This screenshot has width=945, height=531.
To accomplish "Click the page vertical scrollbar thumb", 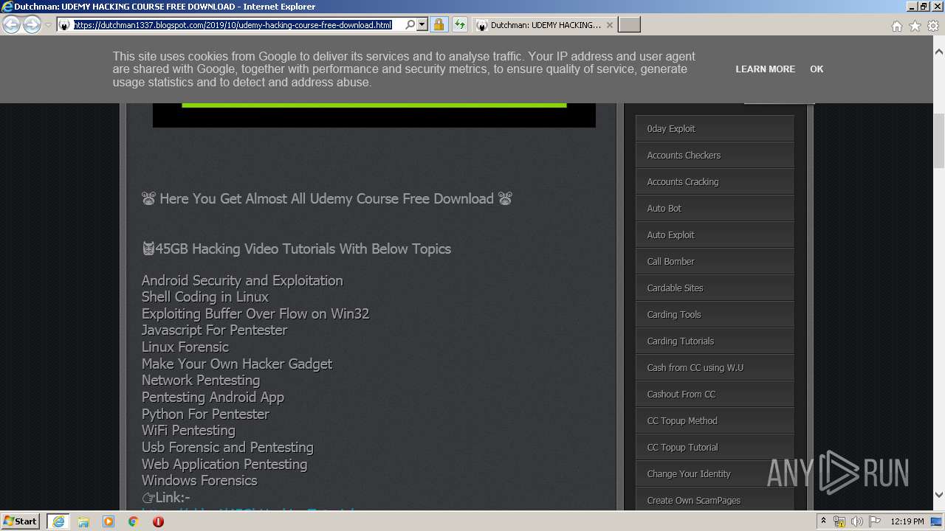I will point(938,141).
